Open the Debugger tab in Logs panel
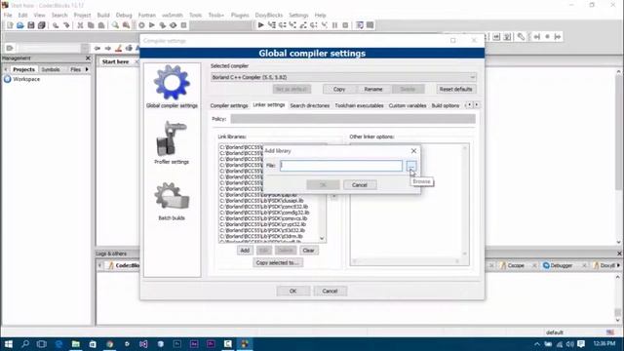This screenshot has width=624, height=351. point(562,265)
